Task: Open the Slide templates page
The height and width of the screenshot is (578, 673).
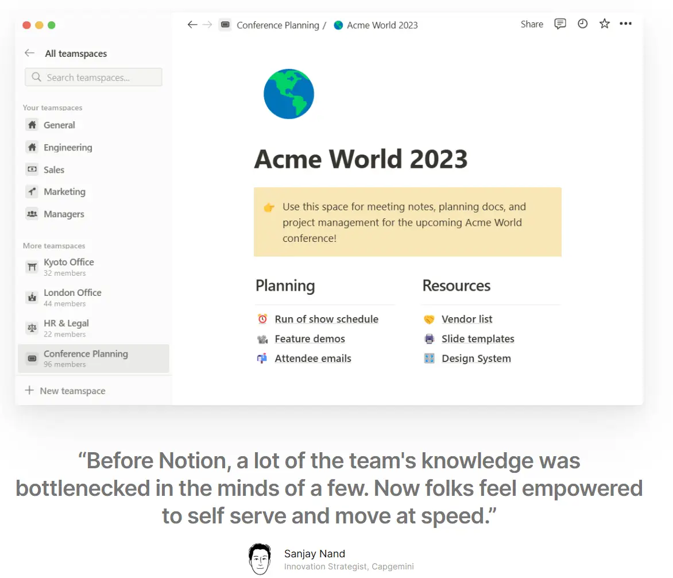Action: coord(478,339)
